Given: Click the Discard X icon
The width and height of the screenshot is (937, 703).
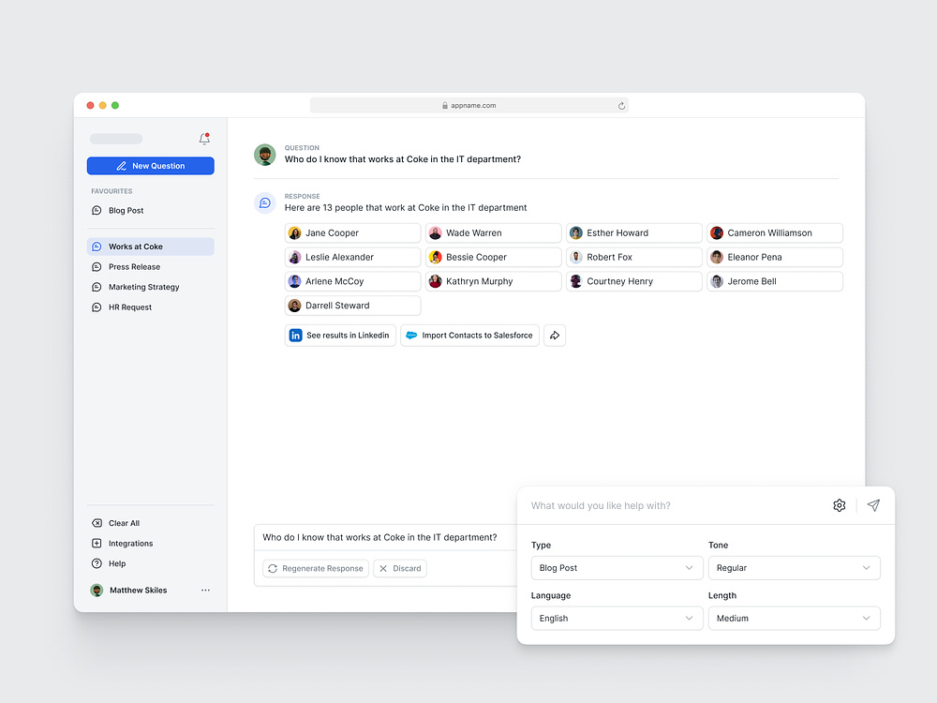Looking at the screenshot, I should [x=383, y=569].
